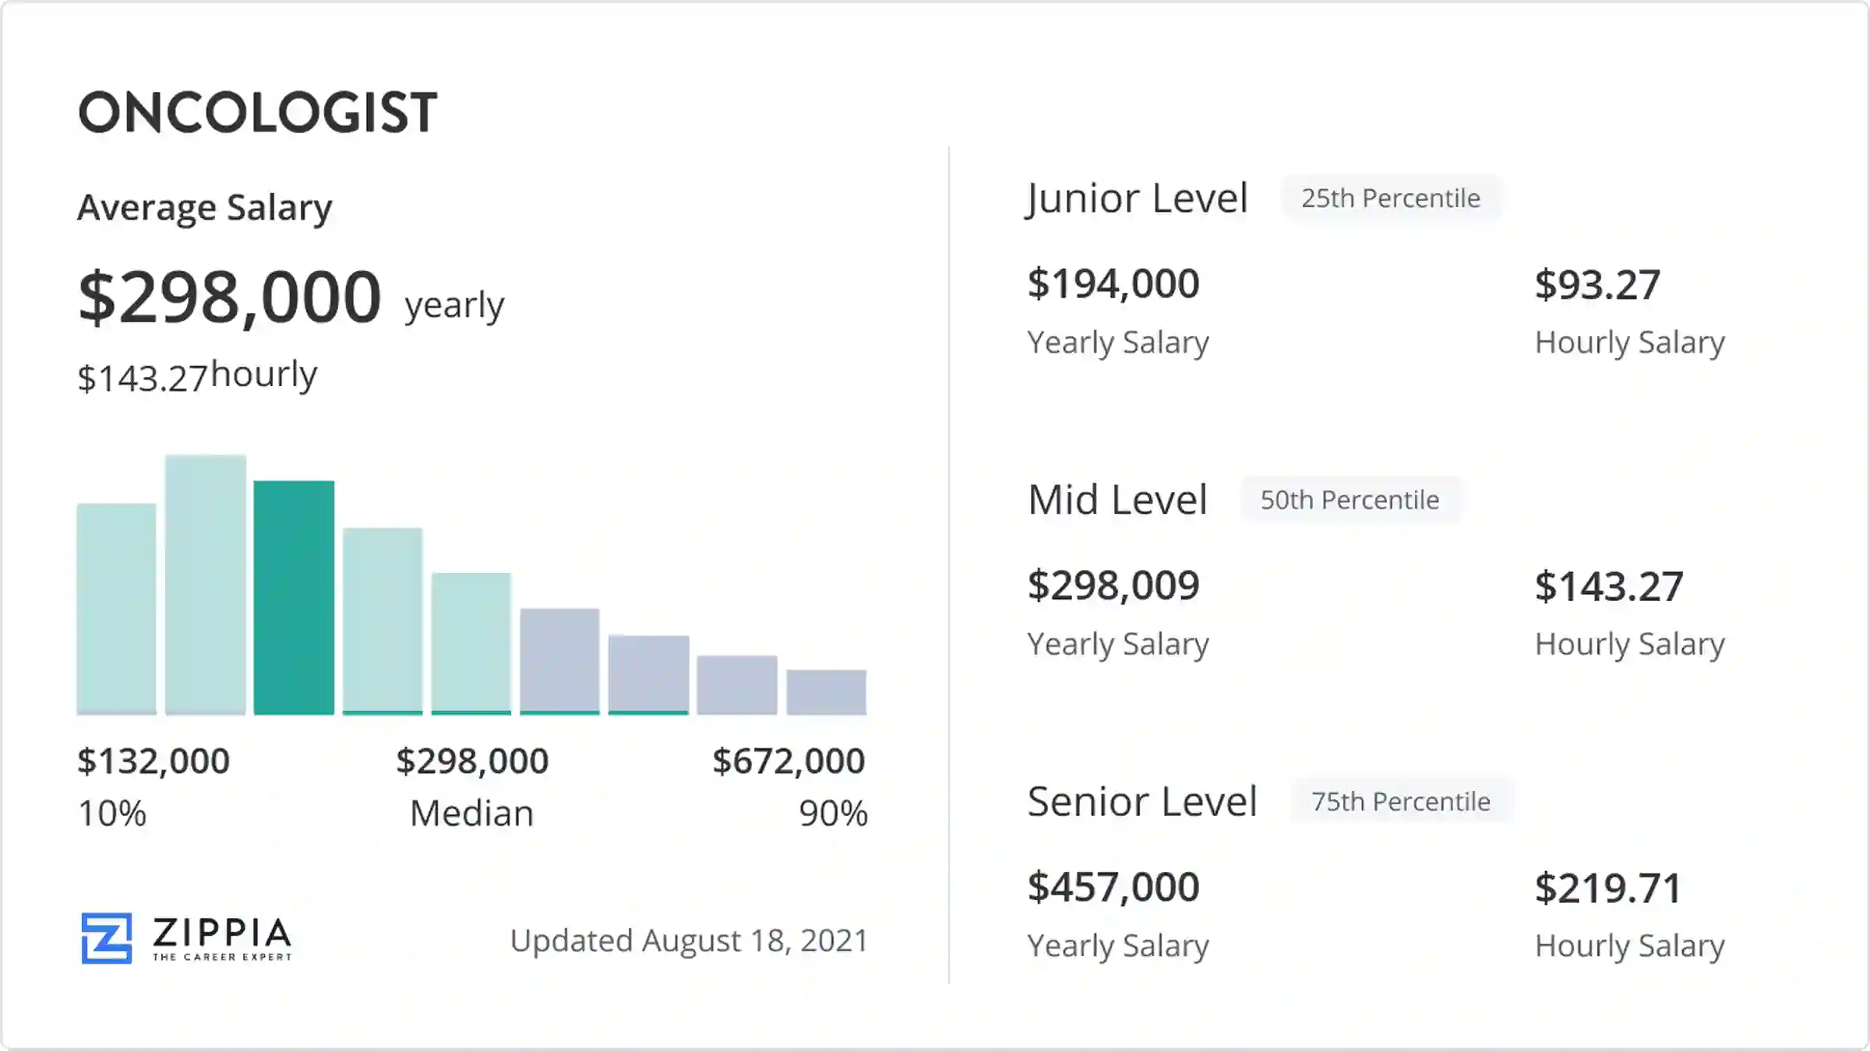Select the 75th Percentile badge
The width and height of the screenshot is (1870, 1051).
click(1401, 801)
